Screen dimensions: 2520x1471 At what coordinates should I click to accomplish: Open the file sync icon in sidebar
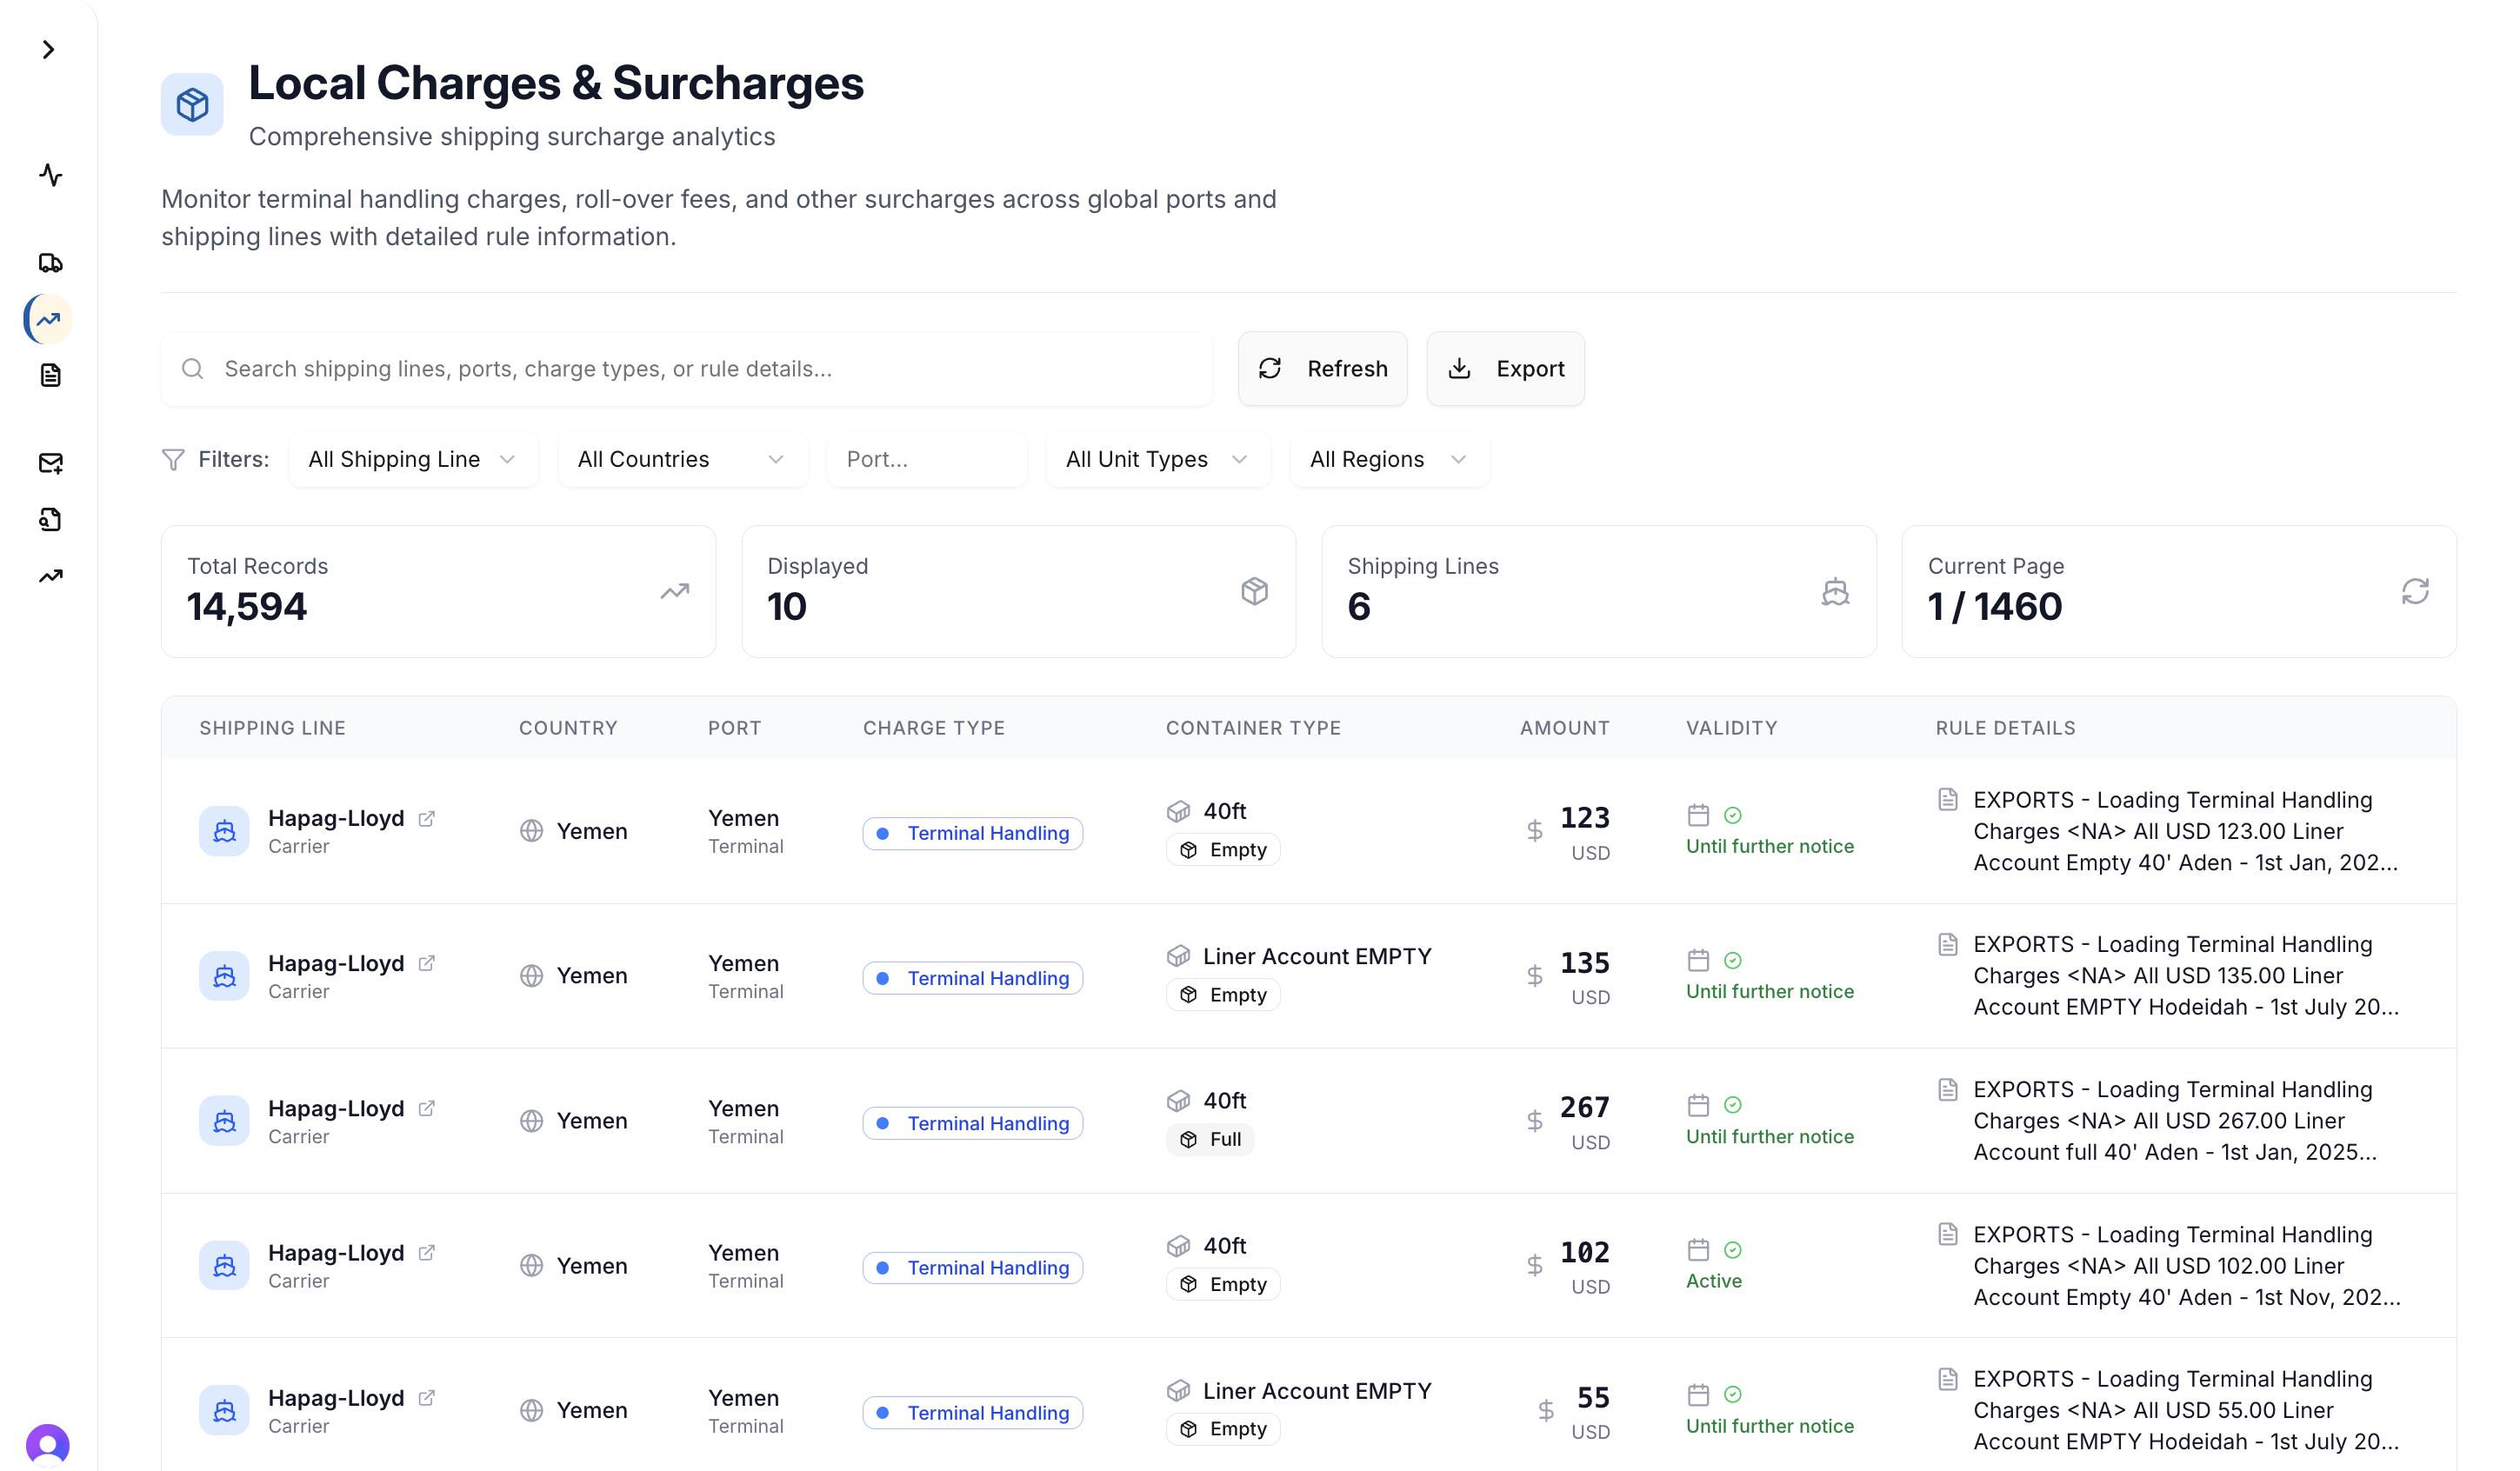[x=50, y=519]
